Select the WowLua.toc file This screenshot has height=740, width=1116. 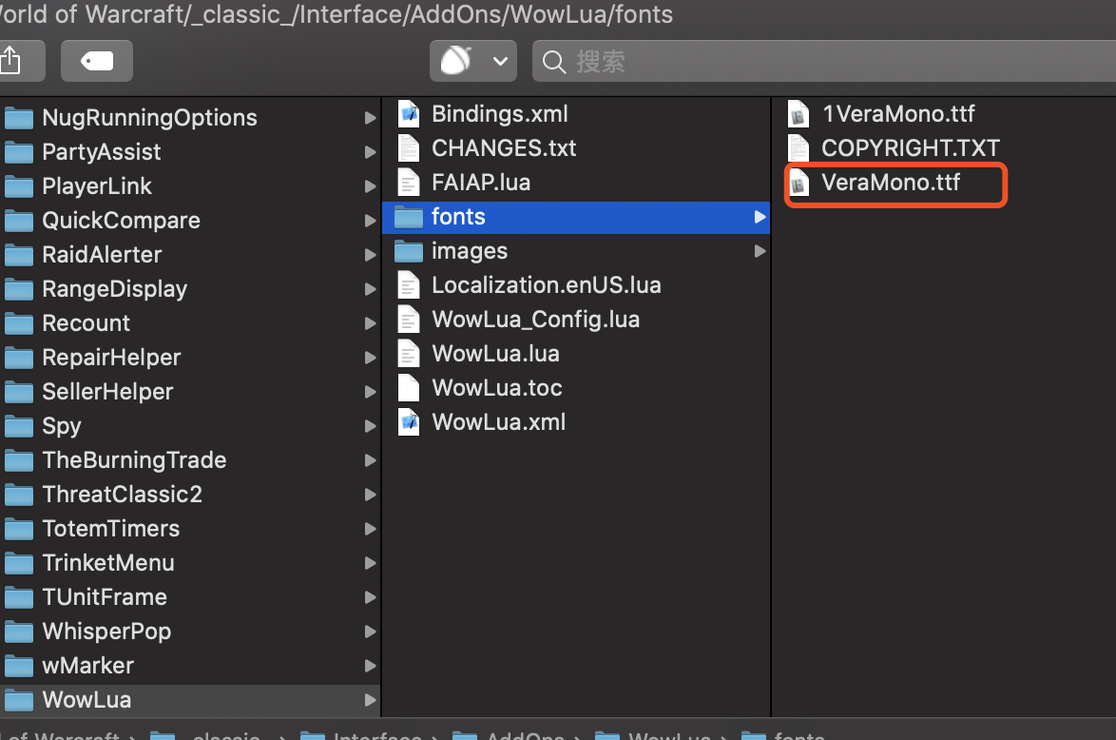click(496, 388)
